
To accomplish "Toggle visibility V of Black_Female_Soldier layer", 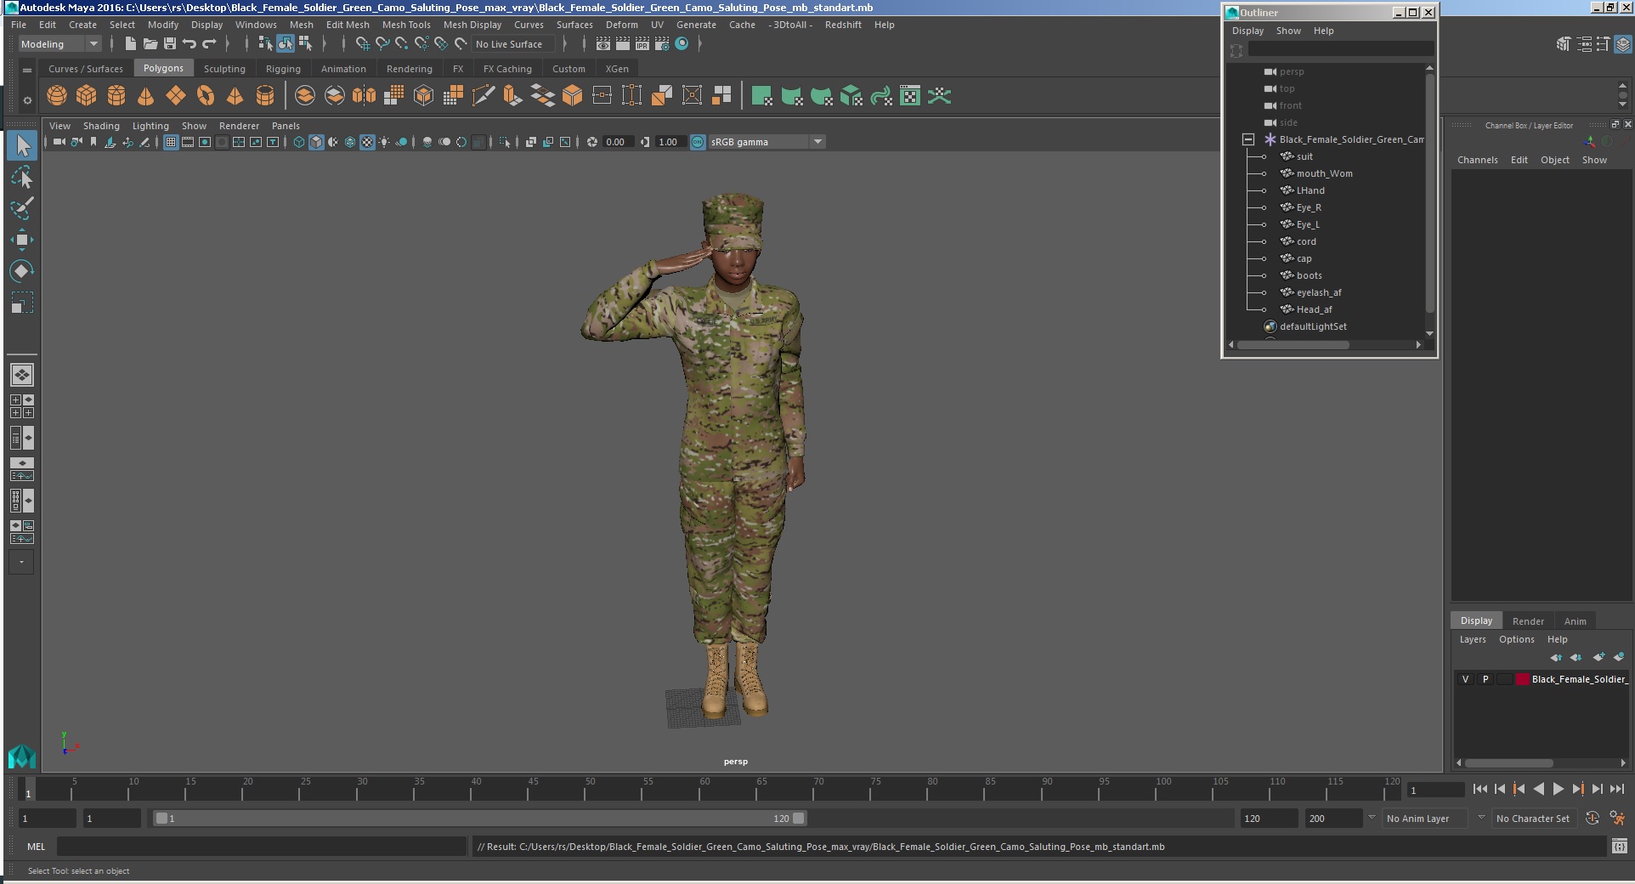I will coord(1465,679).
